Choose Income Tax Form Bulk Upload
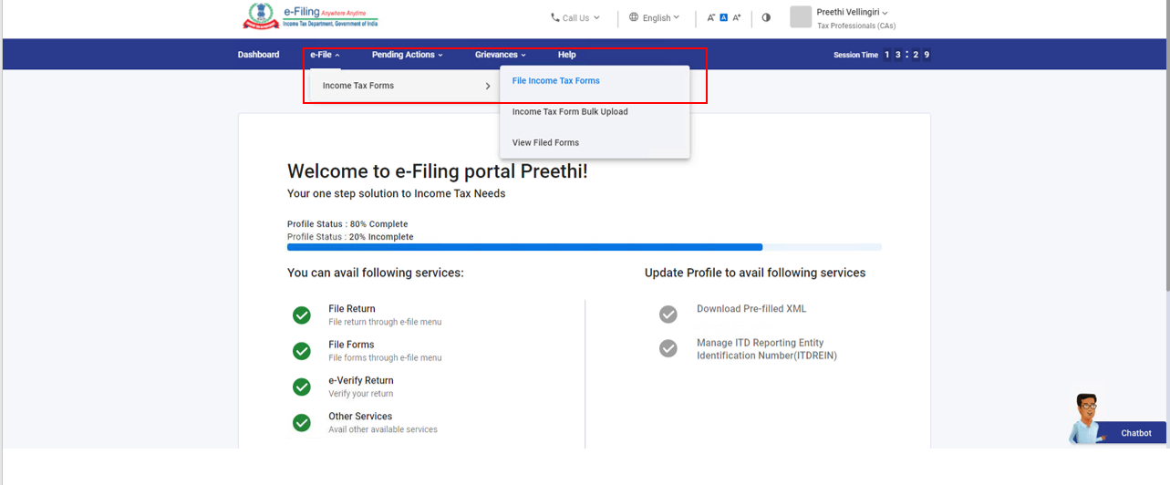Viewport: 1170px width, 485px height. coord(570,112)
